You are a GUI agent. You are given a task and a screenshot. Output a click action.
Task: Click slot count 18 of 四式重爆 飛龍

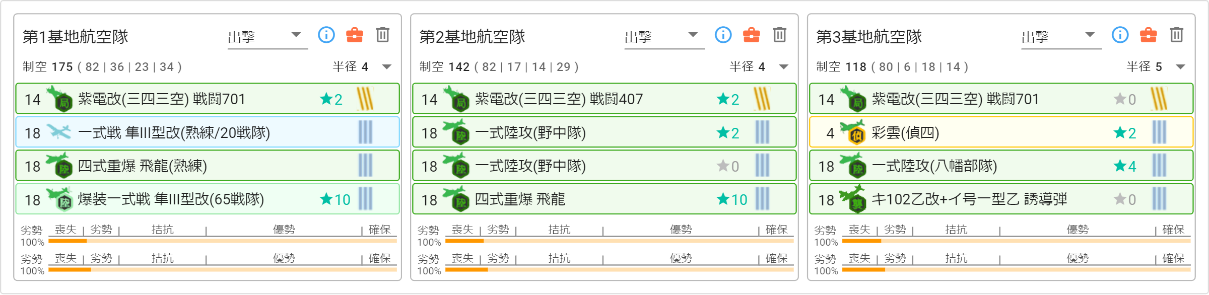coord(429,200)
